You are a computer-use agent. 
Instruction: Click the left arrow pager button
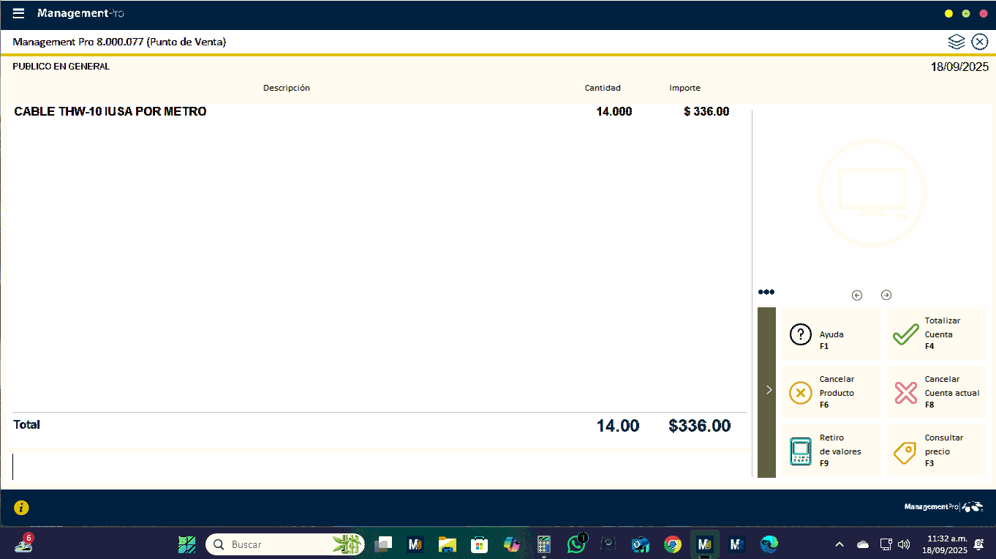pos(857,295)
